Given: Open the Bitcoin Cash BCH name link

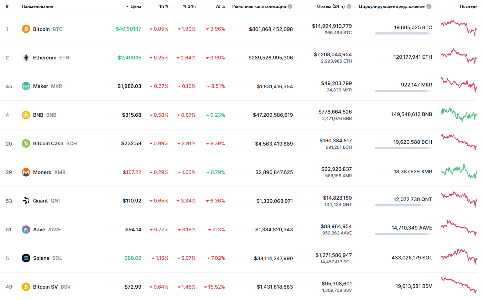Looking at the screenshot, I should [55, 143].
